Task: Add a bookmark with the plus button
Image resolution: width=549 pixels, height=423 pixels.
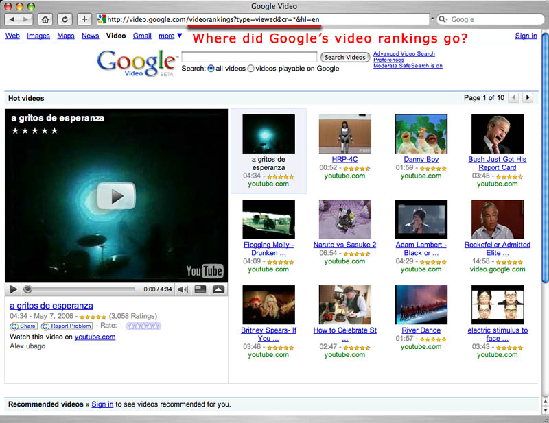Action: (84, 19)
